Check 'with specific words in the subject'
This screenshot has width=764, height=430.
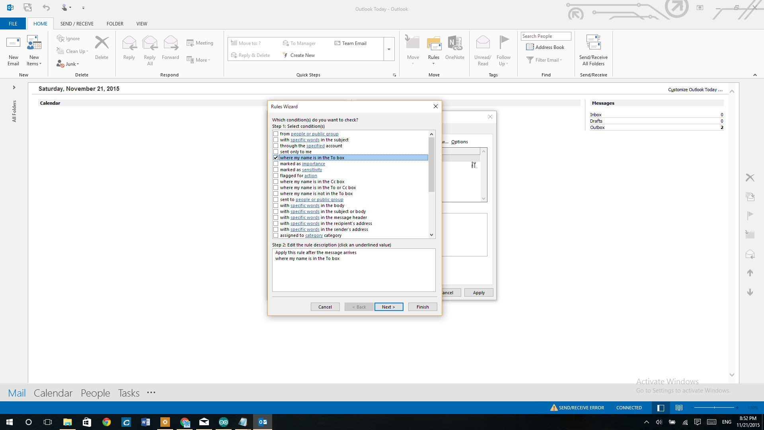coord(276,140)
